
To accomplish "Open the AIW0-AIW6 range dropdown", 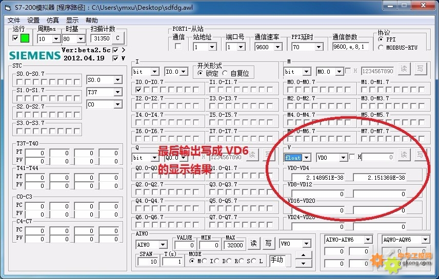I will [368, 240].
